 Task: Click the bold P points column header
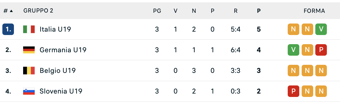pyautogui.click(x=259, y=11)
